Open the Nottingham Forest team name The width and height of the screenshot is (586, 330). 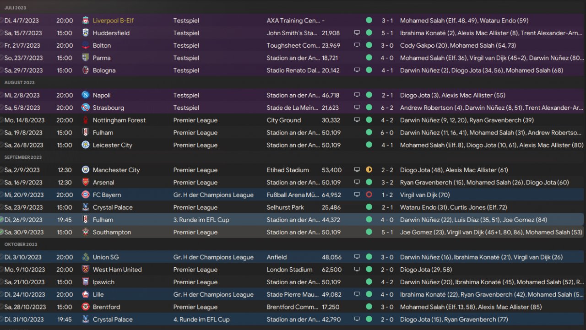119,120
